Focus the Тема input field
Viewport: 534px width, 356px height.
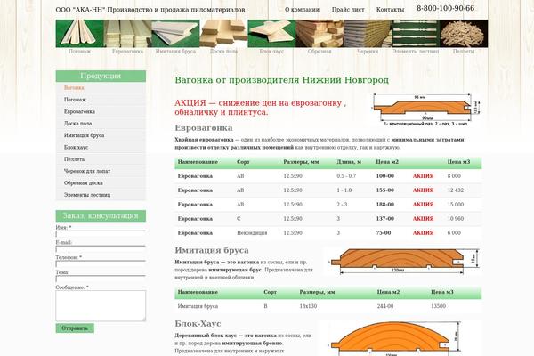tap(101, 279)
